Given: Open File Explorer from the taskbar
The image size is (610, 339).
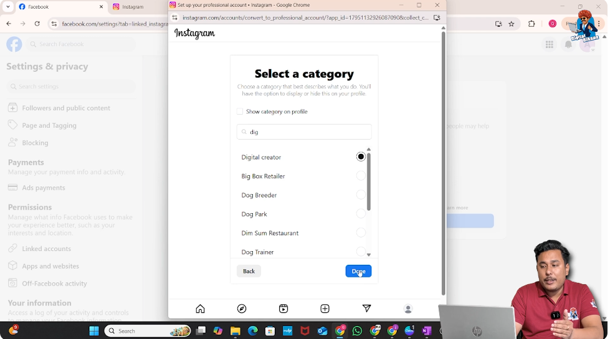Looking at the screenshot, I should coord(235,331).
